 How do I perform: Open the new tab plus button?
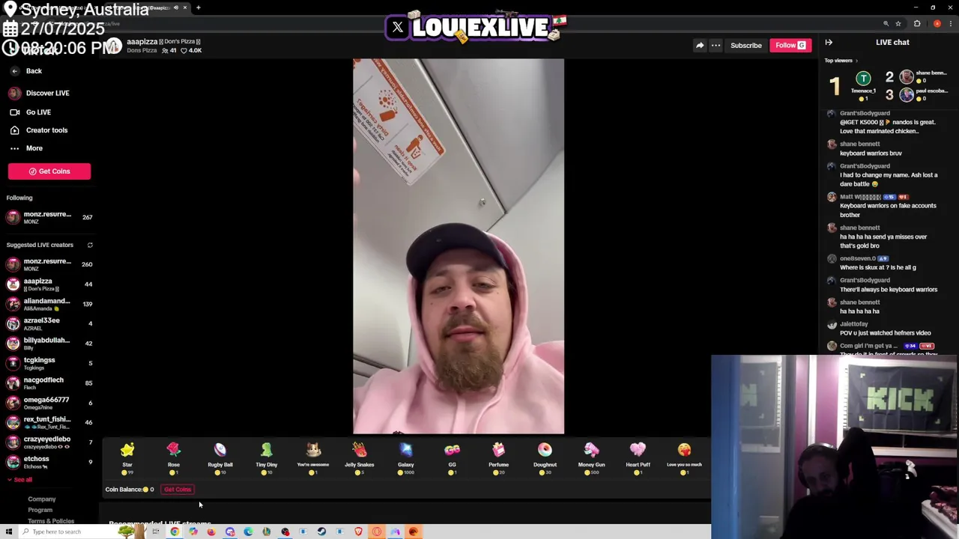[x=198, y=7]
